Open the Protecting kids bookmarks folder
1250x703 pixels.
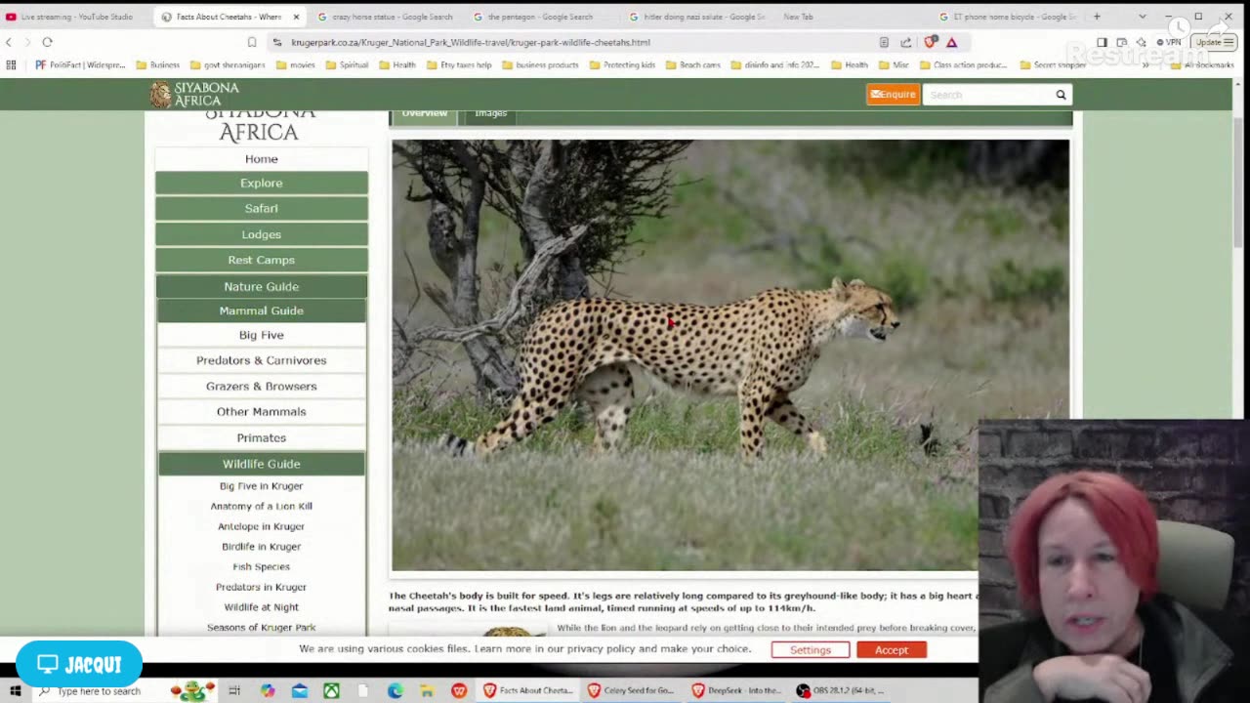(622, 65)
